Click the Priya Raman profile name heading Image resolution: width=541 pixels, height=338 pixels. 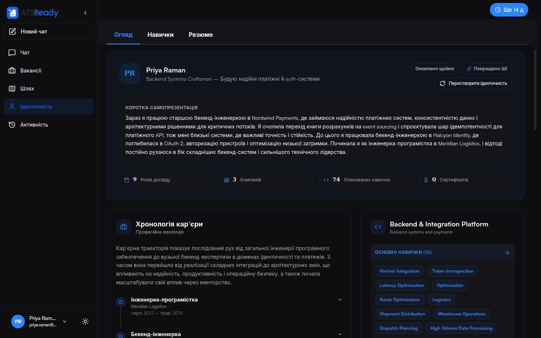click(166, 70)
